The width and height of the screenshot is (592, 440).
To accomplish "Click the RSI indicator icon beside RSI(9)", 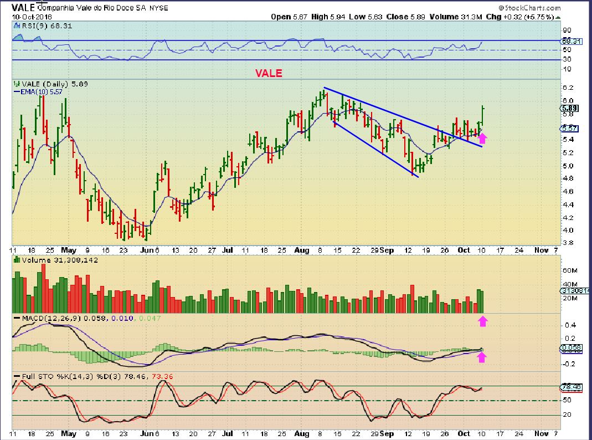I will pyautogui.click(x=16, y=25).
